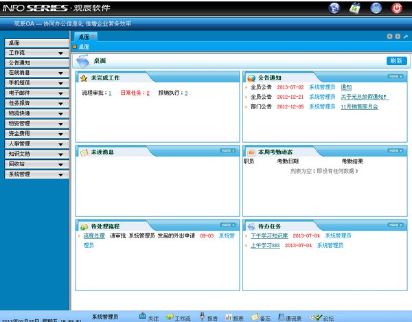Open 公告通知 in the left sidebar
This screenshot has height=322, width=412.
click(x=37, y=62)
